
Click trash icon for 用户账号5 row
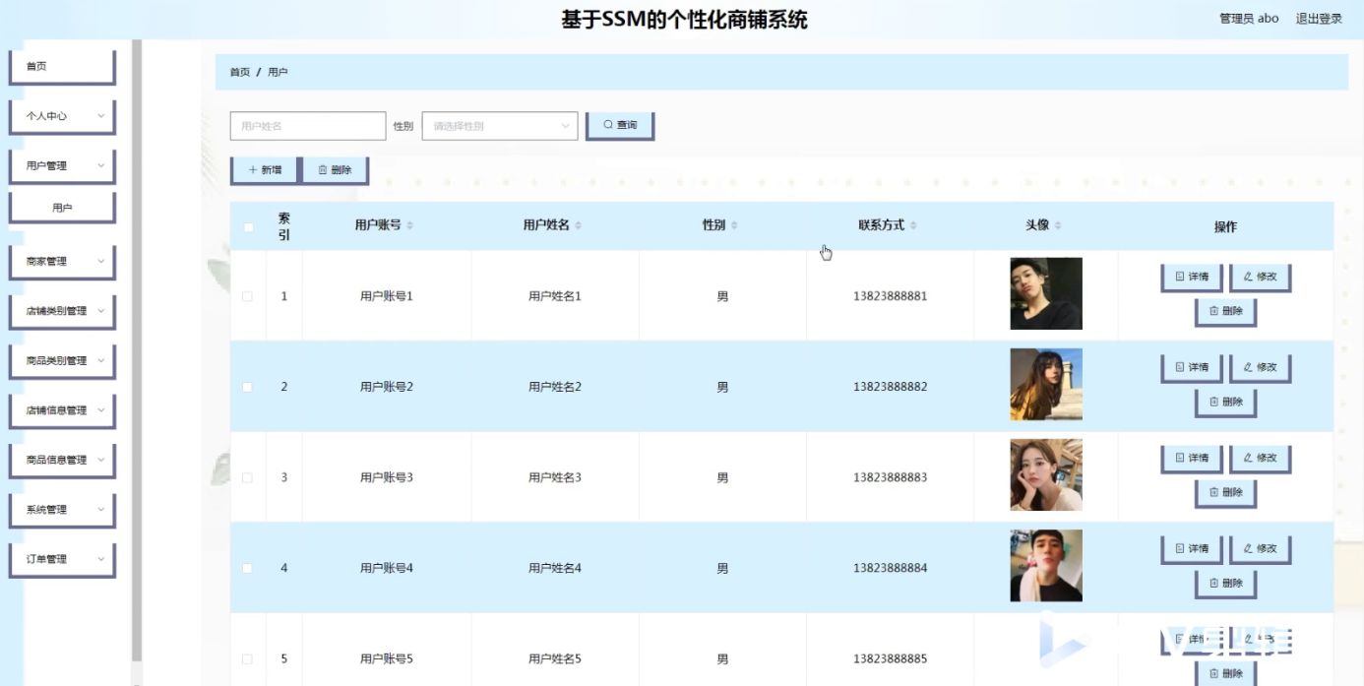[1213, 673]
